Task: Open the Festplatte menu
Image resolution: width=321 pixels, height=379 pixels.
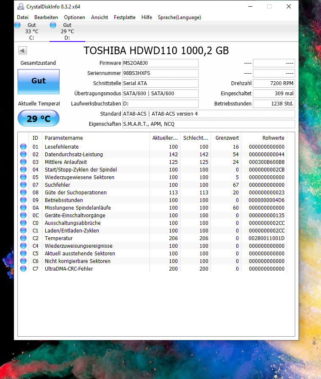Action: (125, 17)
